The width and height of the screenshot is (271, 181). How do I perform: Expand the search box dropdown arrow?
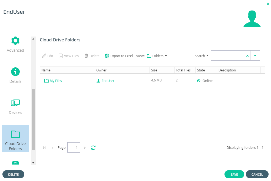pos(255,56)
